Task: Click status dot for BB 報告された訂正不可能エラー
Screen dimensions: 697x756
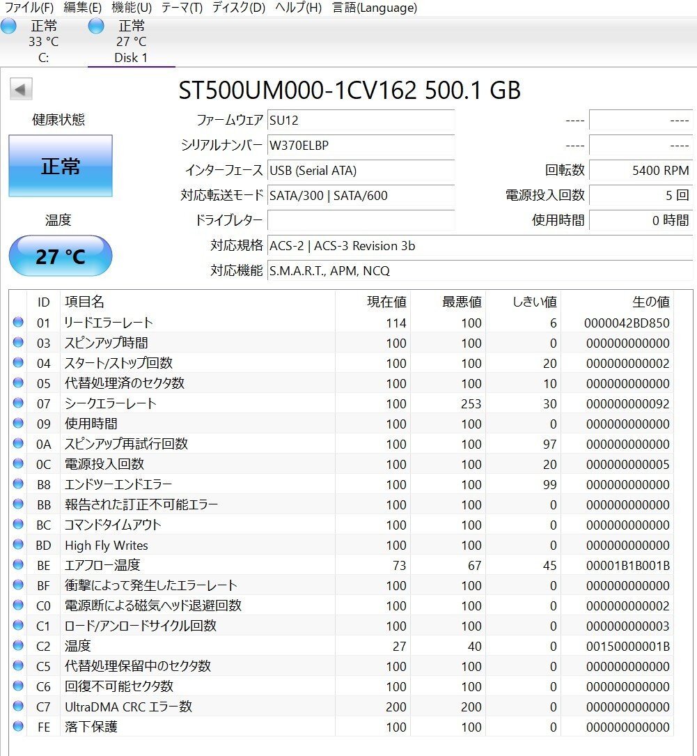Action: [18, 504]
